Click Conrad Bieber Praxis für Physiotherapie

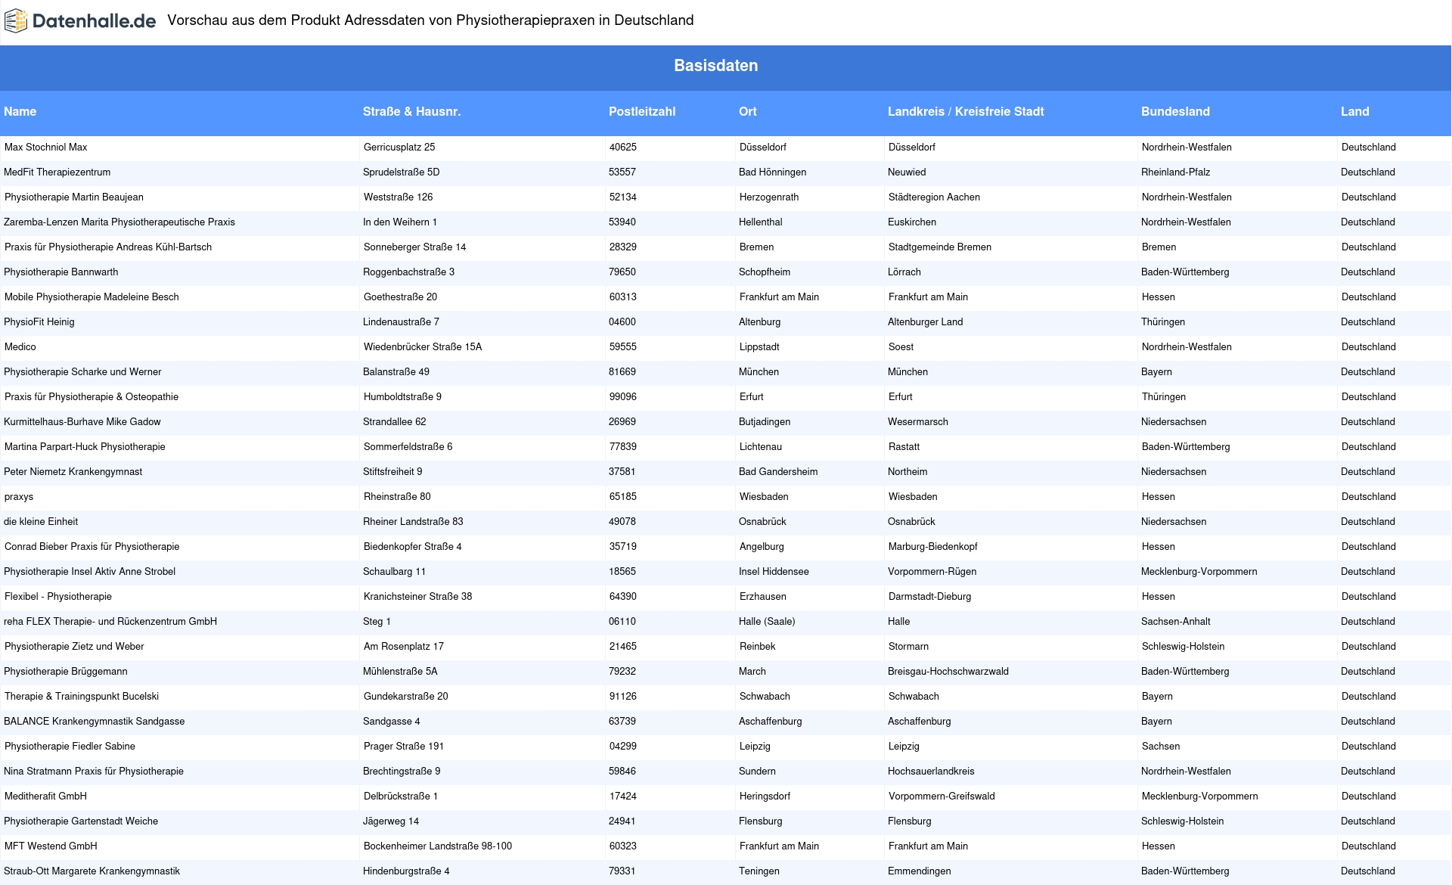pos(92,547)
